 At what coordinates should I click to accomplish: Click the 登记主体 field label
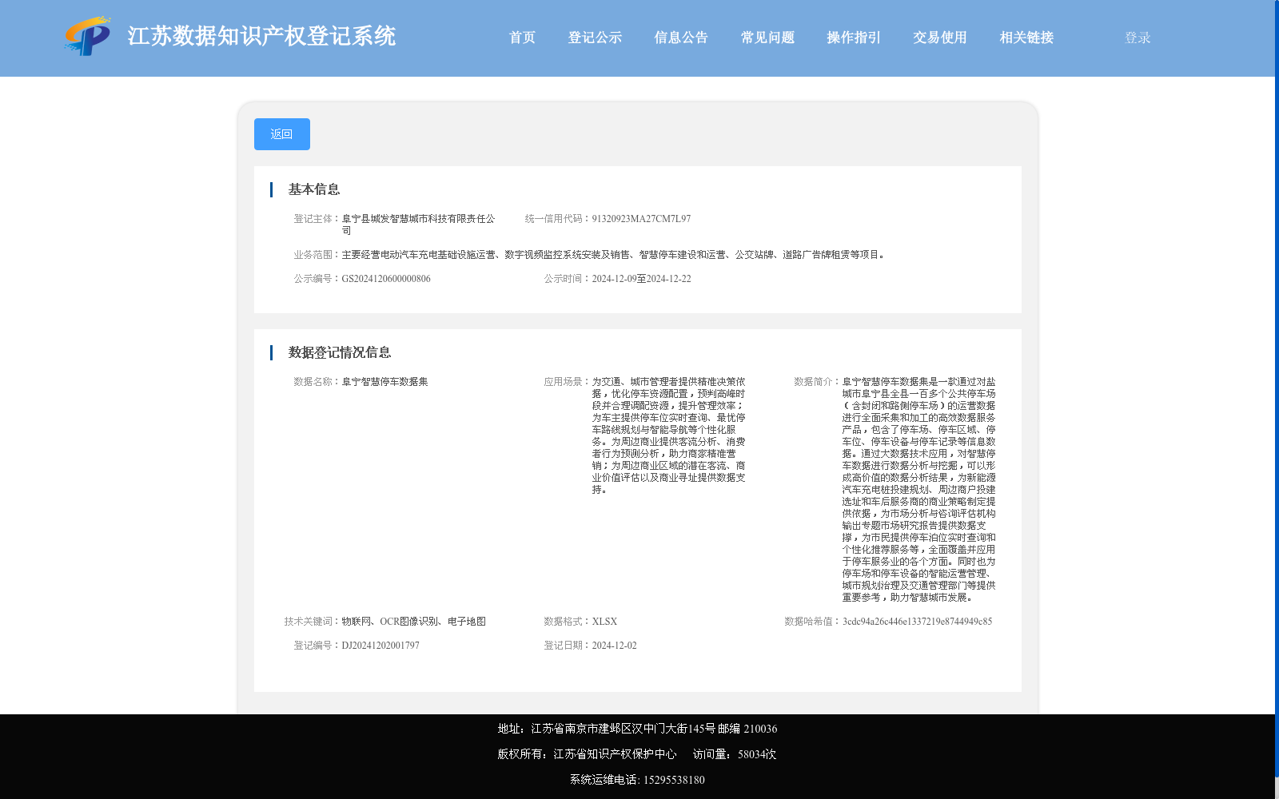(x=317, y=219)
